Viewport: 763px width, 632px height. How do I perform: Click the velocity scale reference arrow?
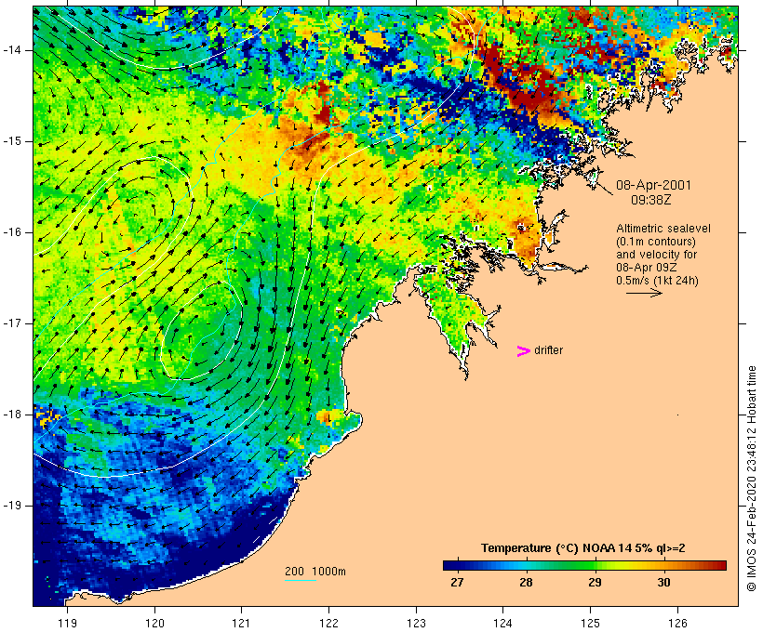(x=644, y=293)
